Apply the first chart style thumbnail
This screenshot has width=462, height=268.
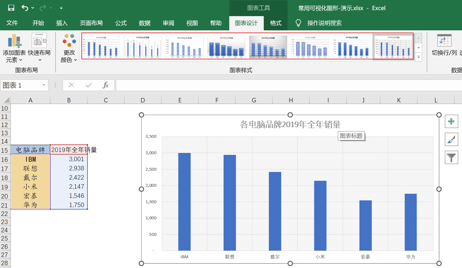[x=101, y=47]
